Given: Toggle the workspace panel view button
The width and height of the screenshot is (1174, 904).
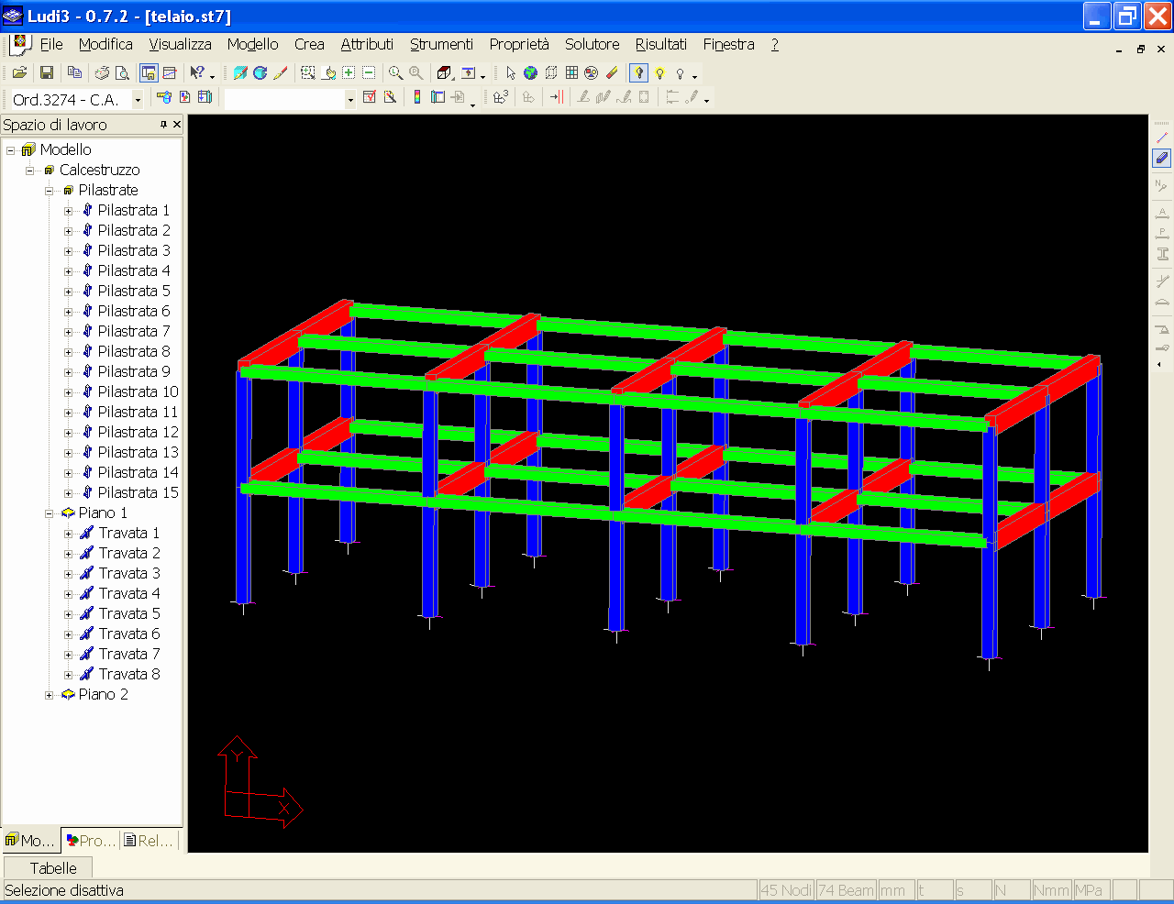Looking at the screenshot, I should [x=149, y=72].
